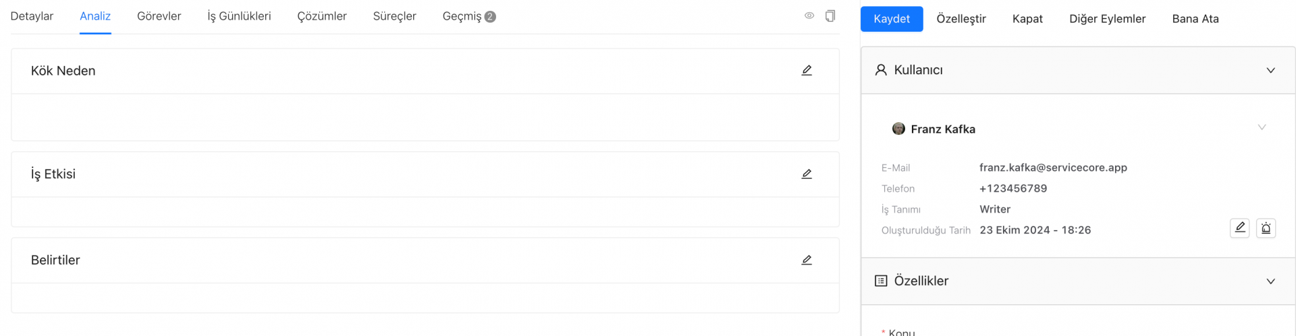The image size is (1296, 336).
Task: Click the Bana Ata button
Action: [1195, 19]
